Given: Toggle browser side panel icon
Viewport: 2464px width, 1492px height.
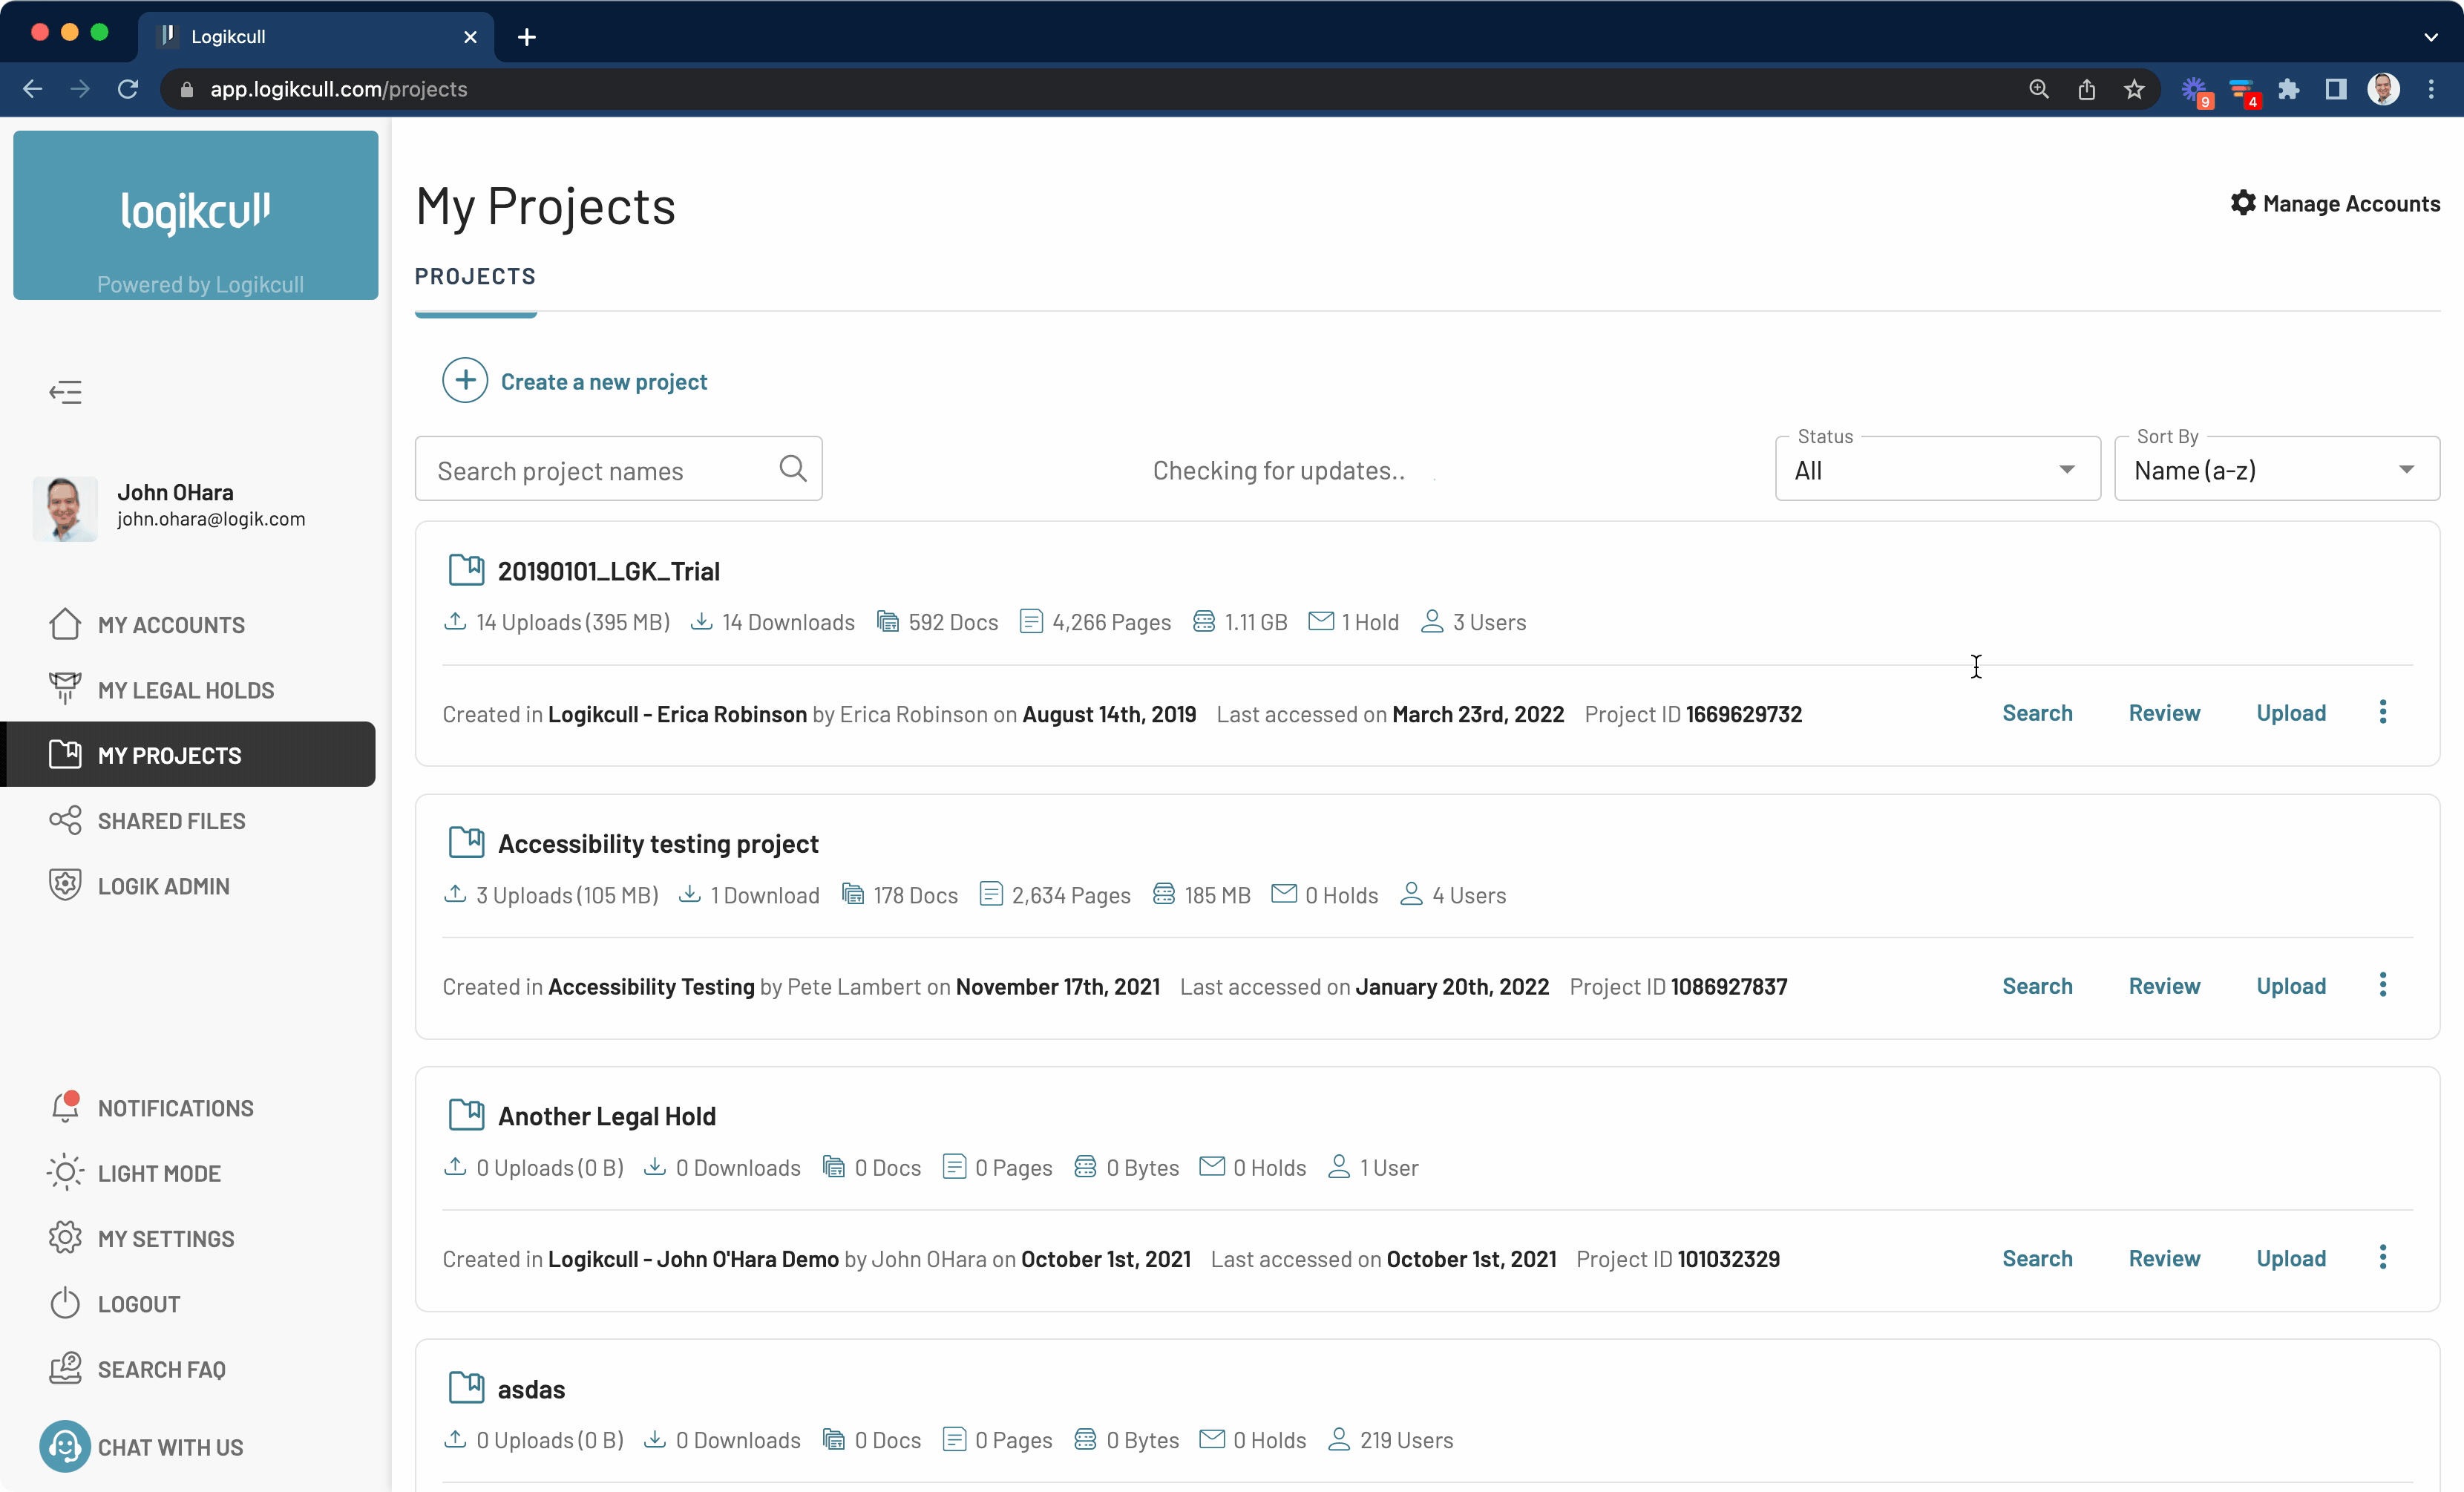Looking at the screenshot, I should [2336, 89].
